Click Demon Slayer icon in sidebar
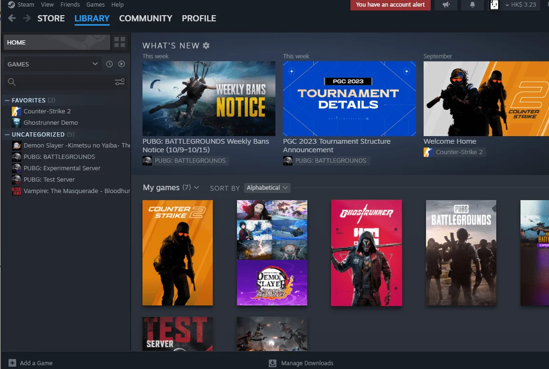The image size is (549, 369). point(17,146)
